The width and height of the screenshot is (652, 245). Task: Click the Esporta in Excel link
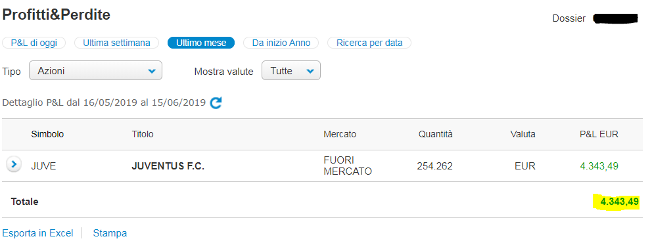[x=38, y=233]
